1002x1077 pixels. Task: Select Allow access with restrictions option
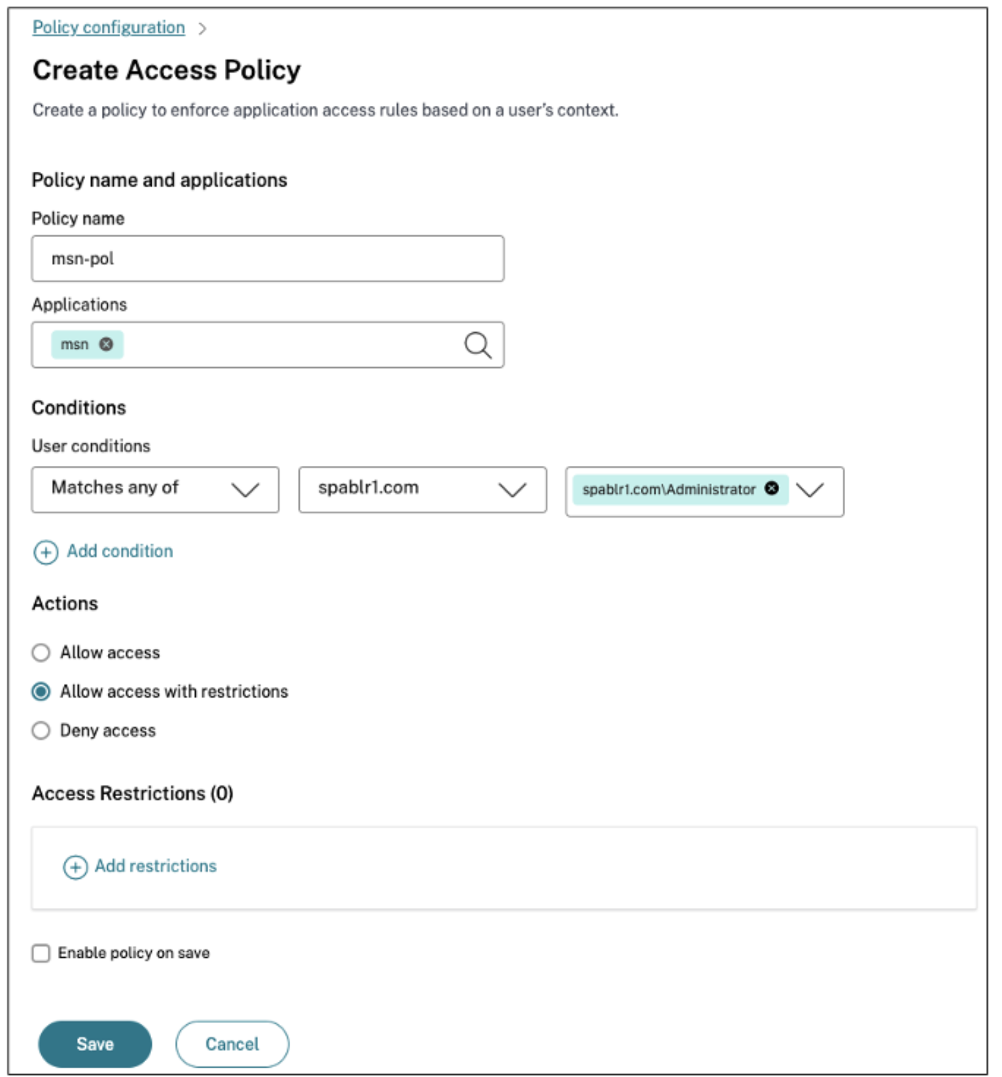41,692
